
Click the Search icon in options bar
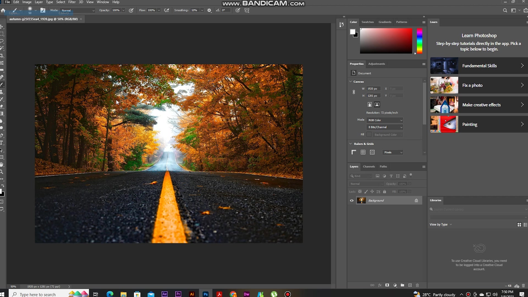505,10
